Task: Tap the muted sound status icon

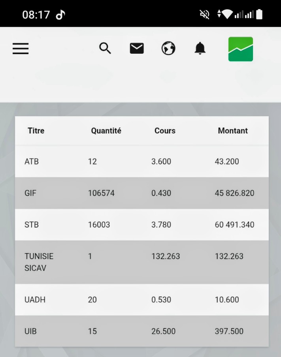Action: (204, 15)
